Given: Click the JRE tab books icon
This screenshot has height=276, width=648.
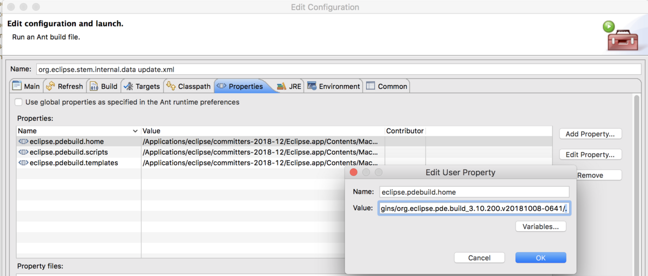Looking at the screenshot, I should [281, 86].
